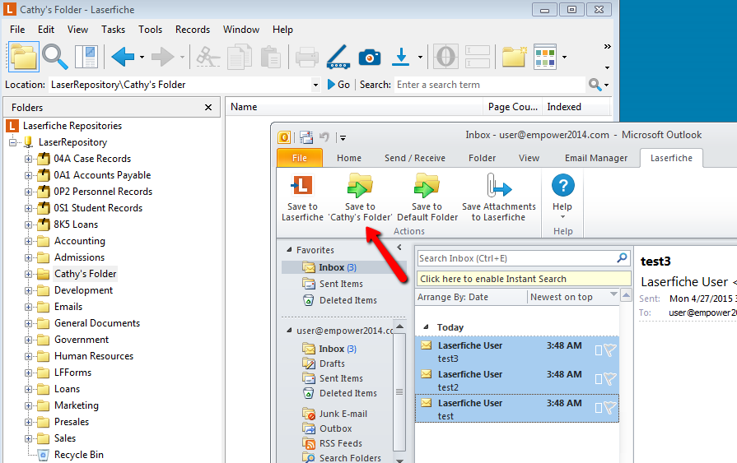The image size is (737, 463).
Task: Click the grayed circular metadata icon
Action: click(445, 57)
